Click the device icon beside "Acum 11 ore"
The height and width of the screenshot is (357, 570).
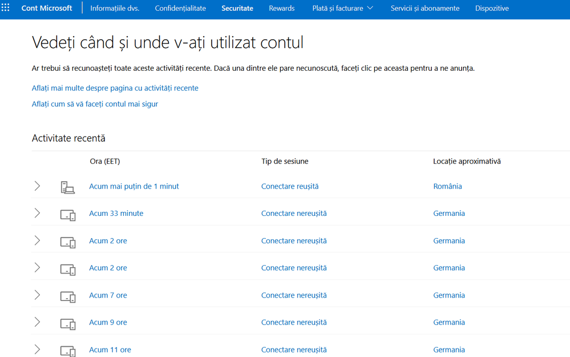pos(68,349)
